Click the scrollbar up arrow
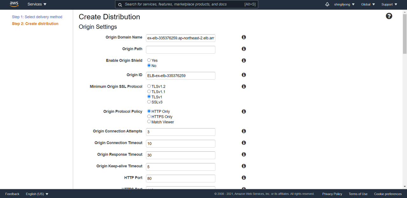This screenshot has width=407, height=198. pyautogui.click(x=404, y=12)
